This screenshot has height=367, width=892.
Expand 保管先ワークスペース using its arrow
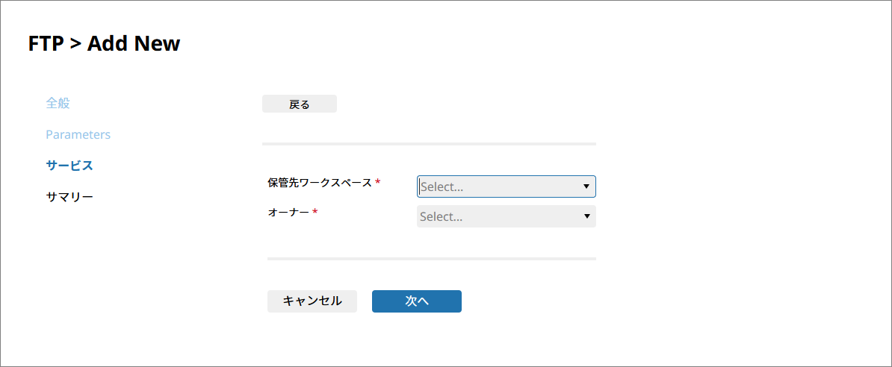586,187
